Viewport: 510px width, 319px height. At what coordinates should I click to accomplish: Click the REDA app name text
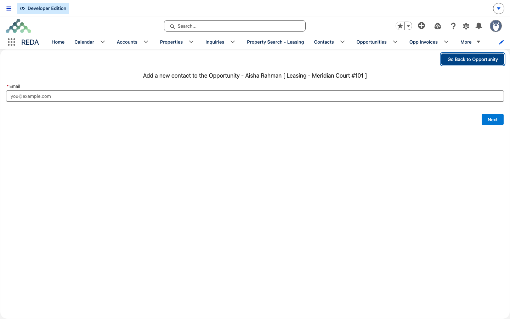(x=30, y=42)
